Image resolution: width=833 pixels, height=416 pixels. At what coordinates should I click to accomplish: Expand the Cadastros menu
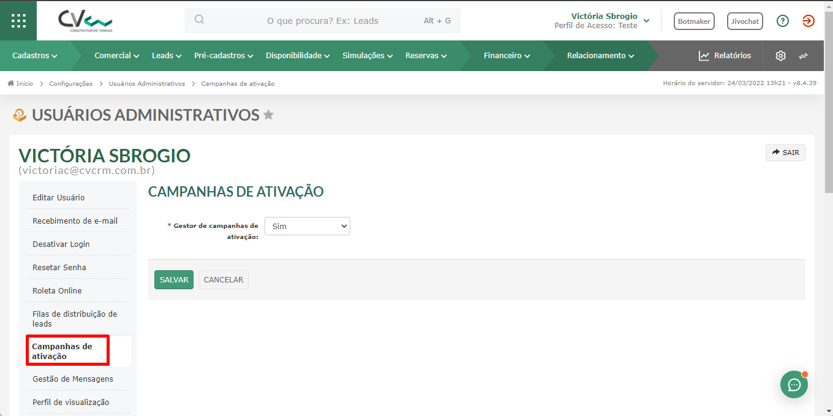coord(34,56)
